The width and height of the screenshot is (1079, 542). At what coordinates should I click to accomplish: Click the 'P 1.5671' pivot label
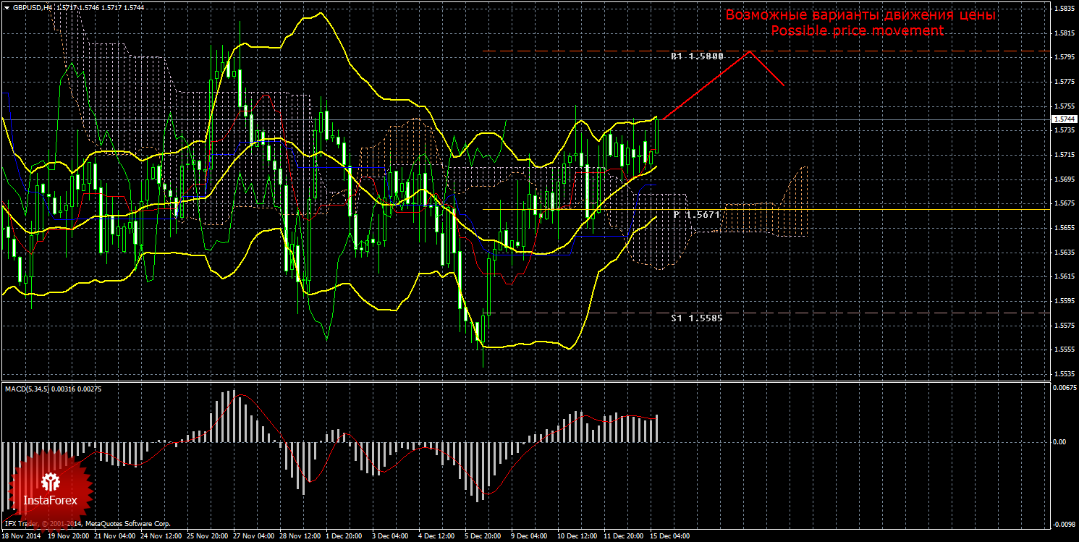point(698,215)
